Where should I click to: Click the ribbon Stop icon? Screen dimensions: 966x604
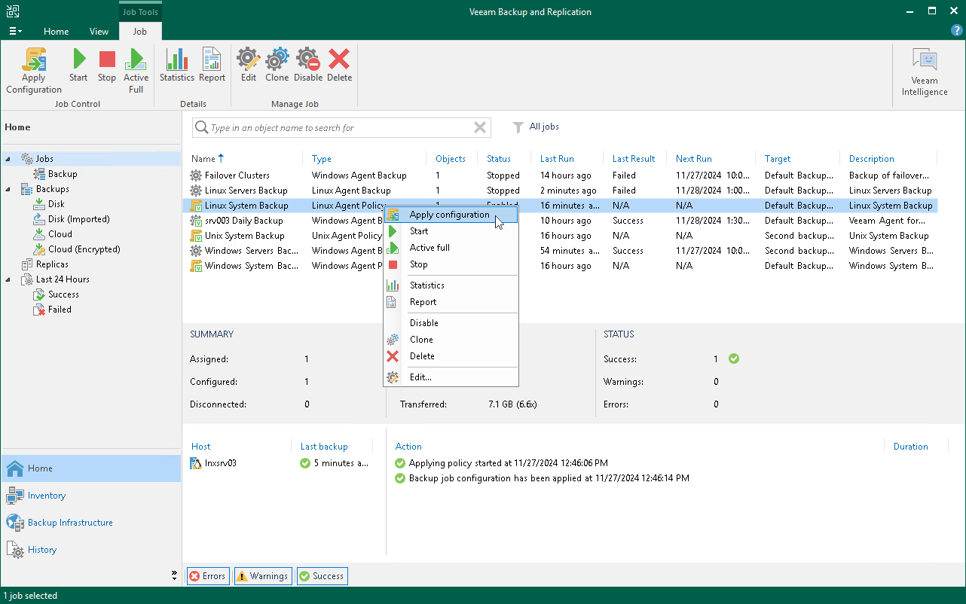107,65
